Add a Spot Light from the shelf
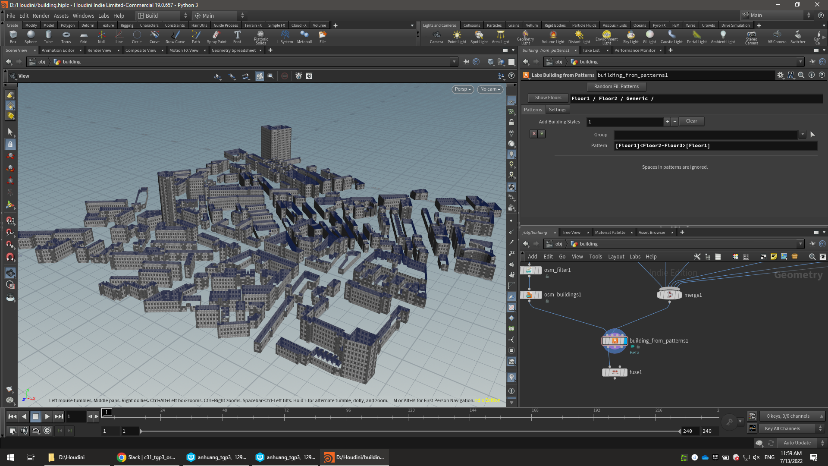828x466 pixels. tap(479, 37)
